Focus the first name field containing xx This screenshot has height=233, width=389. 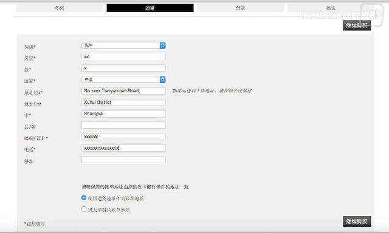click(123, 56)
